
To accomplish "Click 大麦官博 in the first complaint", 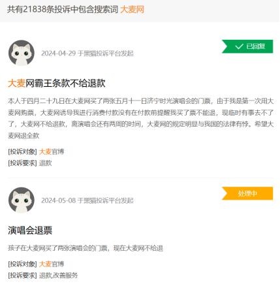I will (x=52, y=151).
